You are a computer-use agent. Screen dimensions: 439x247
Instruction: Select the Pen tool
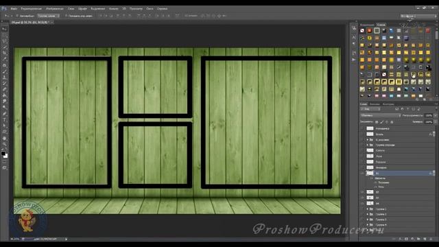coord(5,114)
